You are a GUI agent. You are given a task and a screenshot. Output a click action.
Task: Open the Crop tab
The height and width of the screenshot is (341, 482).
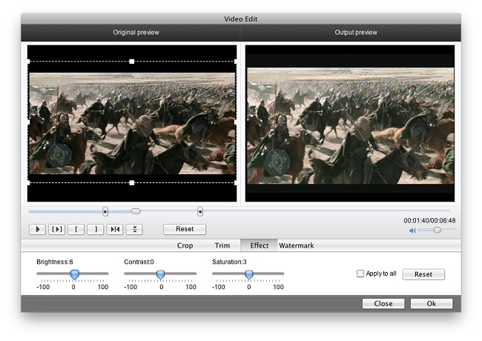click(x=185, y=245)
